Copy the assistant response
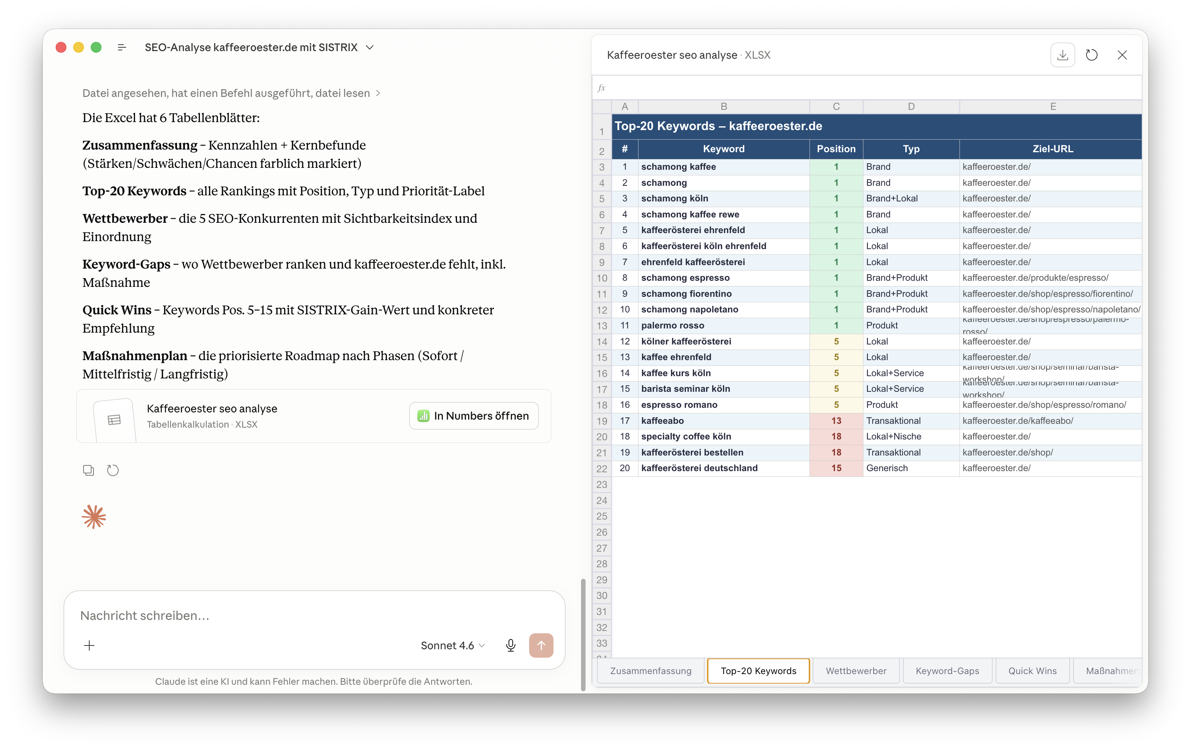Viewport: 1191px width, 750px height. pos(89,470)
